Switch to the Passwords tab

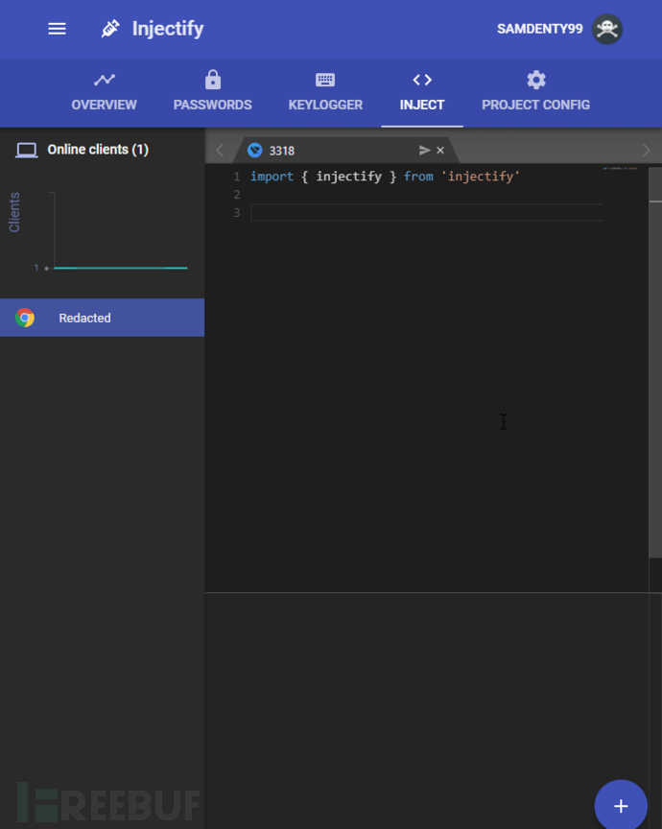pos(213,92)
